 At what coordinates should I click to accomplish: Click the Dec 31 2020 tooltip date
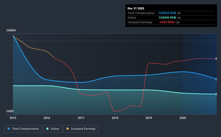click(x=136, y=8)
